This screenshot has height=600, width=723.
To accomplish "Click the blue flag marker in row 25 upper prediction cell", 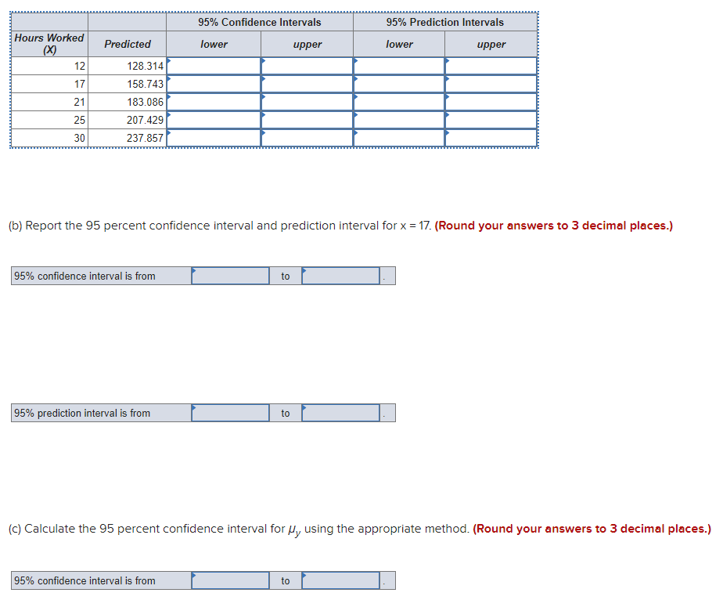I will pyautogui.click(x=447, y=114).
